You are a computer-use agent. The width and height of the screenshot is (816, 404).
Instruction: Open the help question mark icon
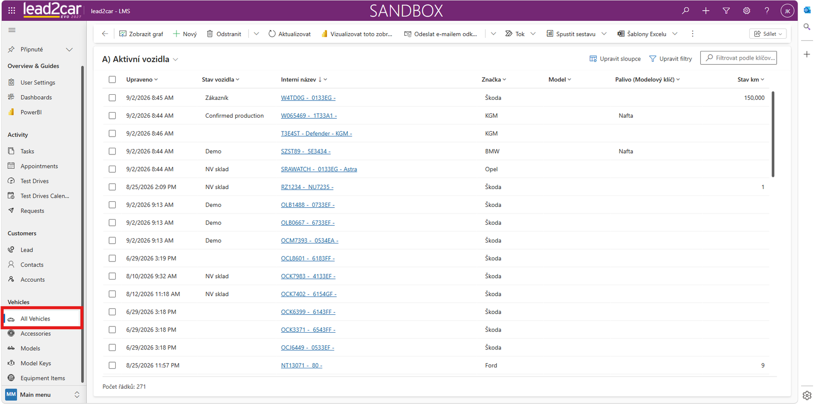tap(767, 10)
